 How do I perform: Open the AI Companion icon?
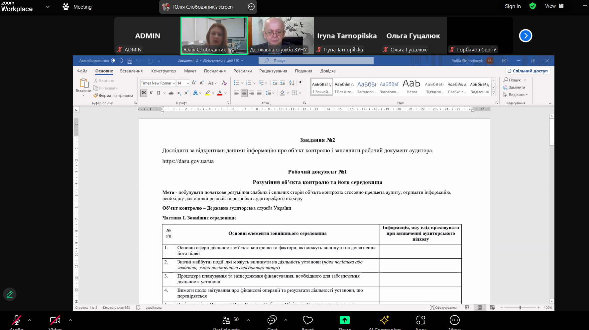(x=385, y=320)
